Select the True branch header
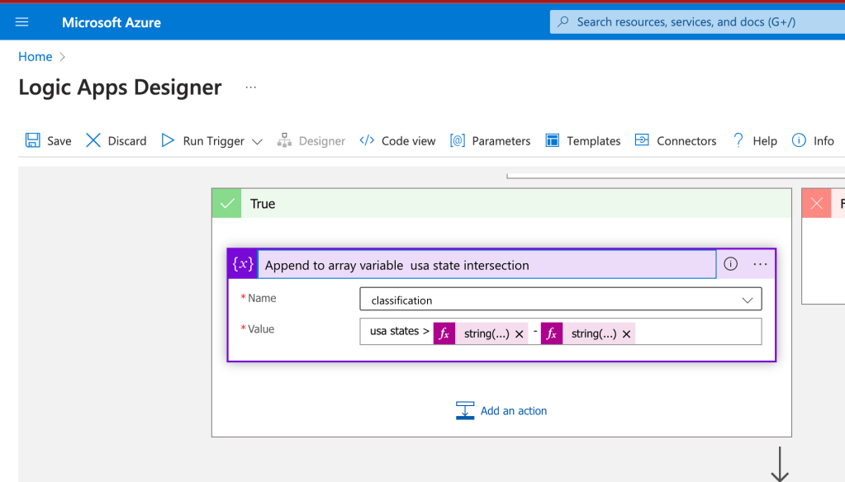The height and width of the screenshot is (482, 845). pos(501,204)
